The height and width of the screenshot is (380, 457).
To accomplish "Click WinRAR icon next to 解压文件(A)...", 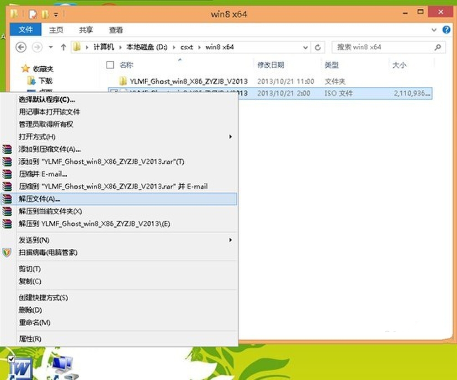I will tap(6, 199).
